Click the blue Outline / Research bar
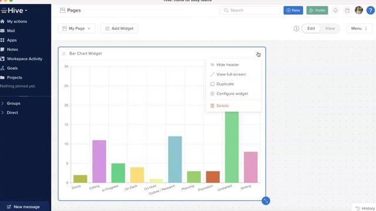 175,159
